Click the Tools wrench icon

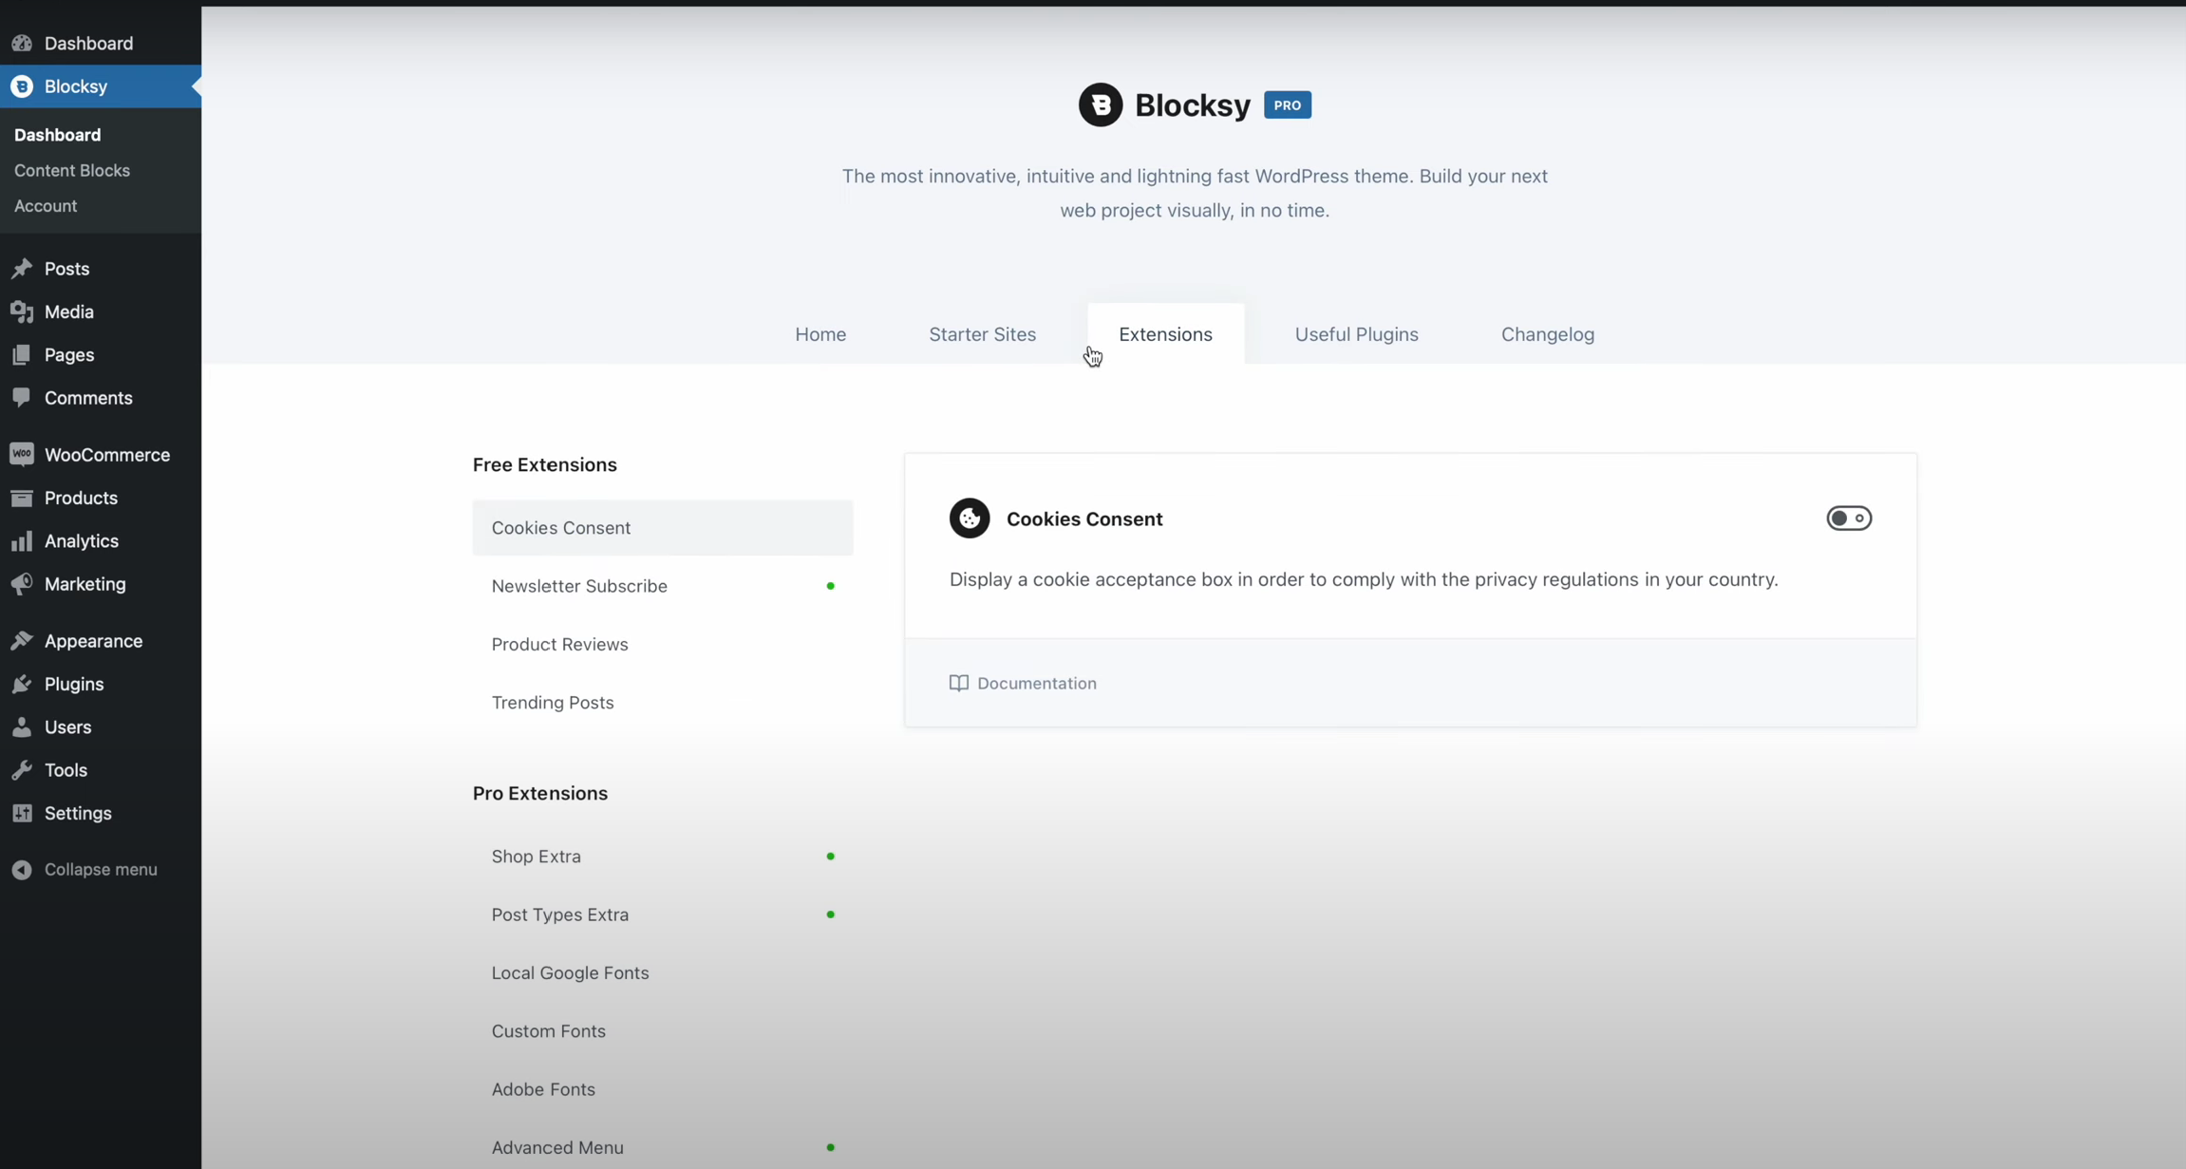[x=22, y=770]
